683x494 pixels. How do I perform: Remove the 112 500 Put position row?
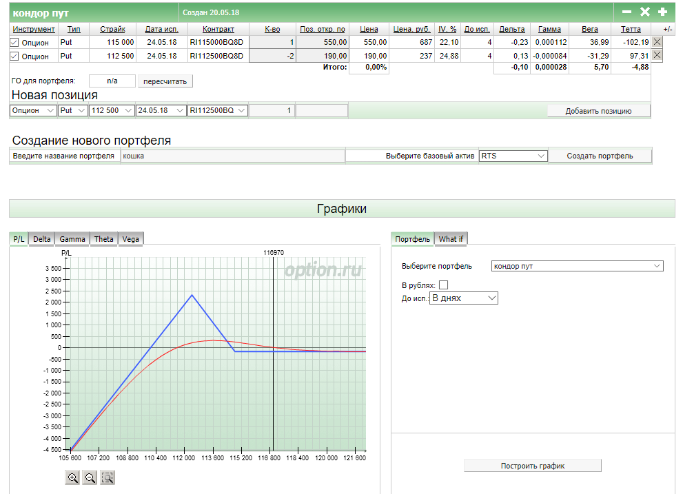click(x=657, y=56)
